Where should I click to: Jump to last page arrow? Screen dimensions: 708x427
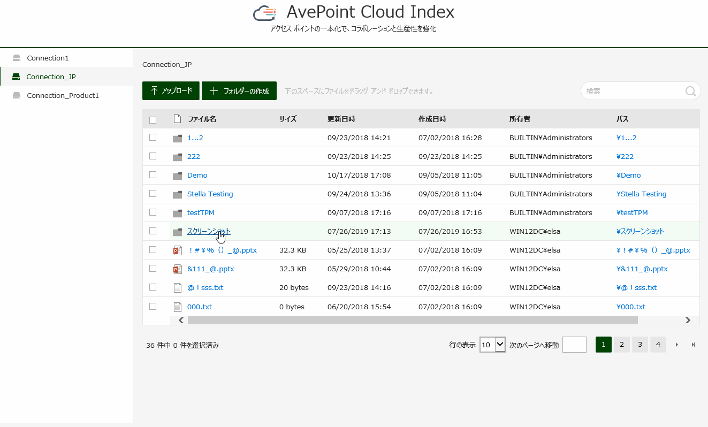coord(694,345)
